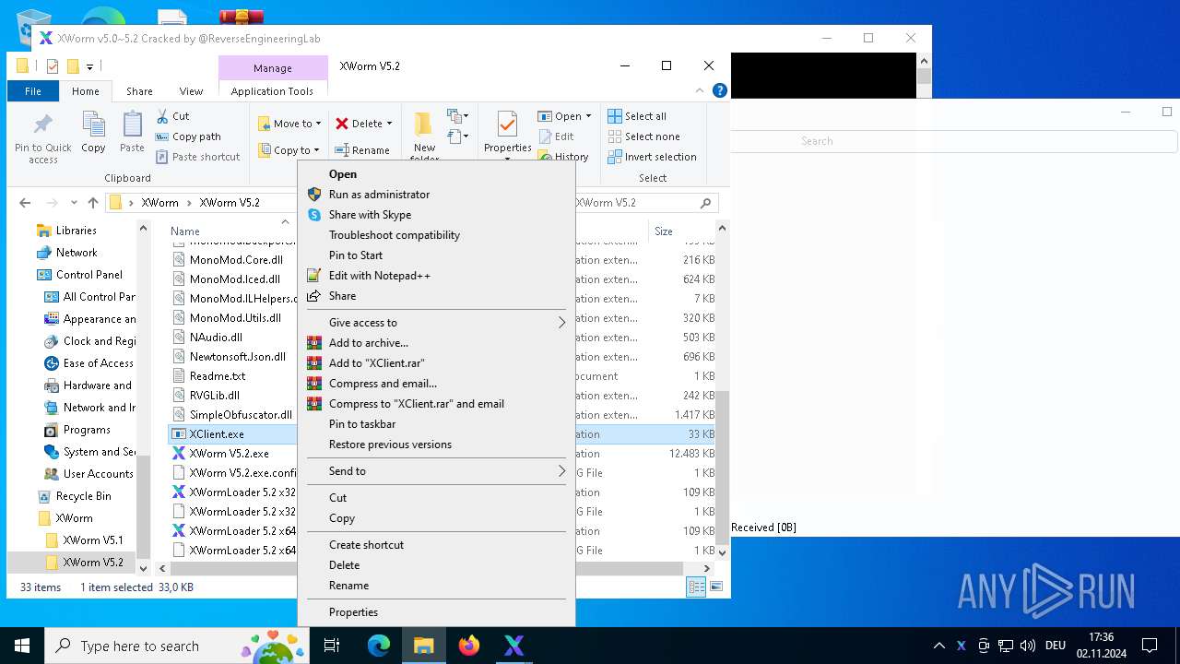This screenshot has width=1180, height=664.
Task: Show hidden system tray icons
Action: (938, 646)
